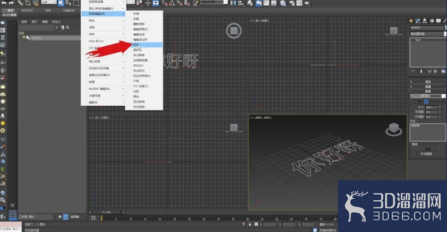Open the Material Editor icon
This screenshot has height=232, width=447.
point(283,3)
